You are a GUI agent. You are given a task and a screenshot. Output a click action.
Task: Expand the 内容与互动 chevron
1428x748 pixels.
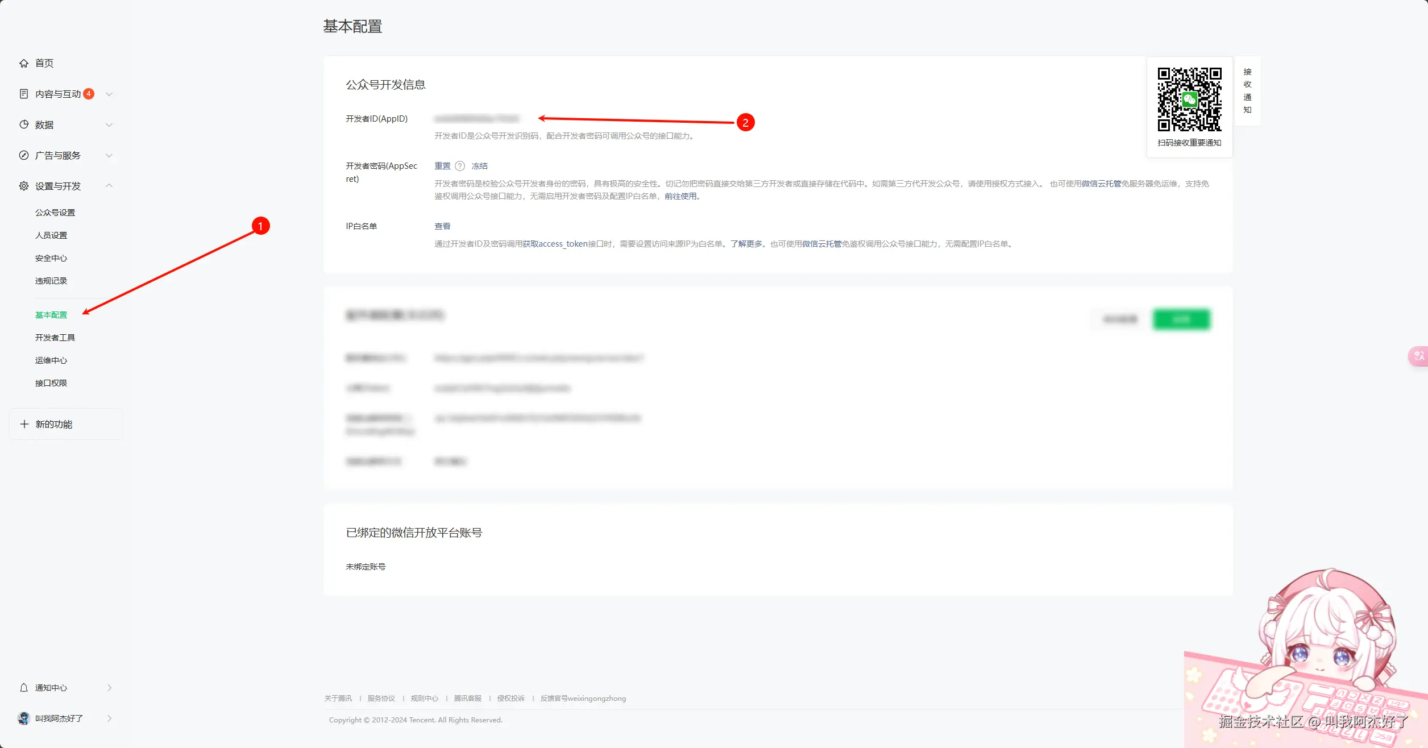pyautogui.click(x=109, y=94)
